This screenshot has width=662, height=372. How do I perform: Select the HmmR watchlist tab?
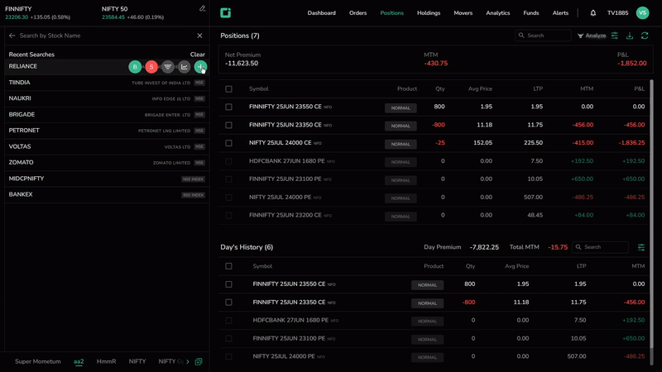click(x=107, y=361)
